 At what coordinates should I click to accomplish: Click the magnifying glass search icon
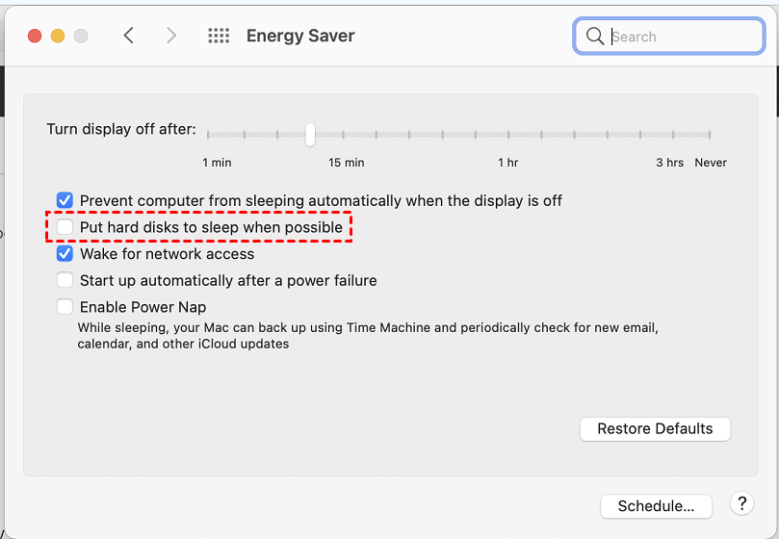(x=594, y=37)
